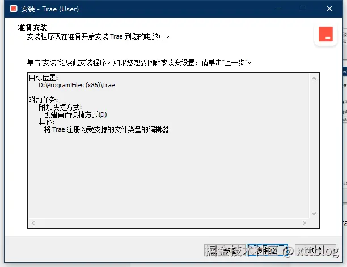
Task: Click the summary box's scroll-right arrow
Action: pyautogui.click(x=304, y=223)
